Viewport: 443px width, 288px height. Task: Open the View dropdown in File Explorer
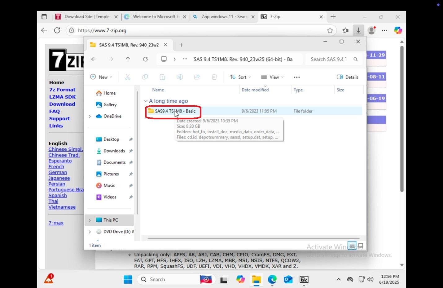click(x=272, y=77)
